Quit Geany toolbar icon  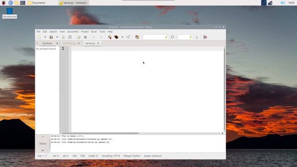coord(205,37)
